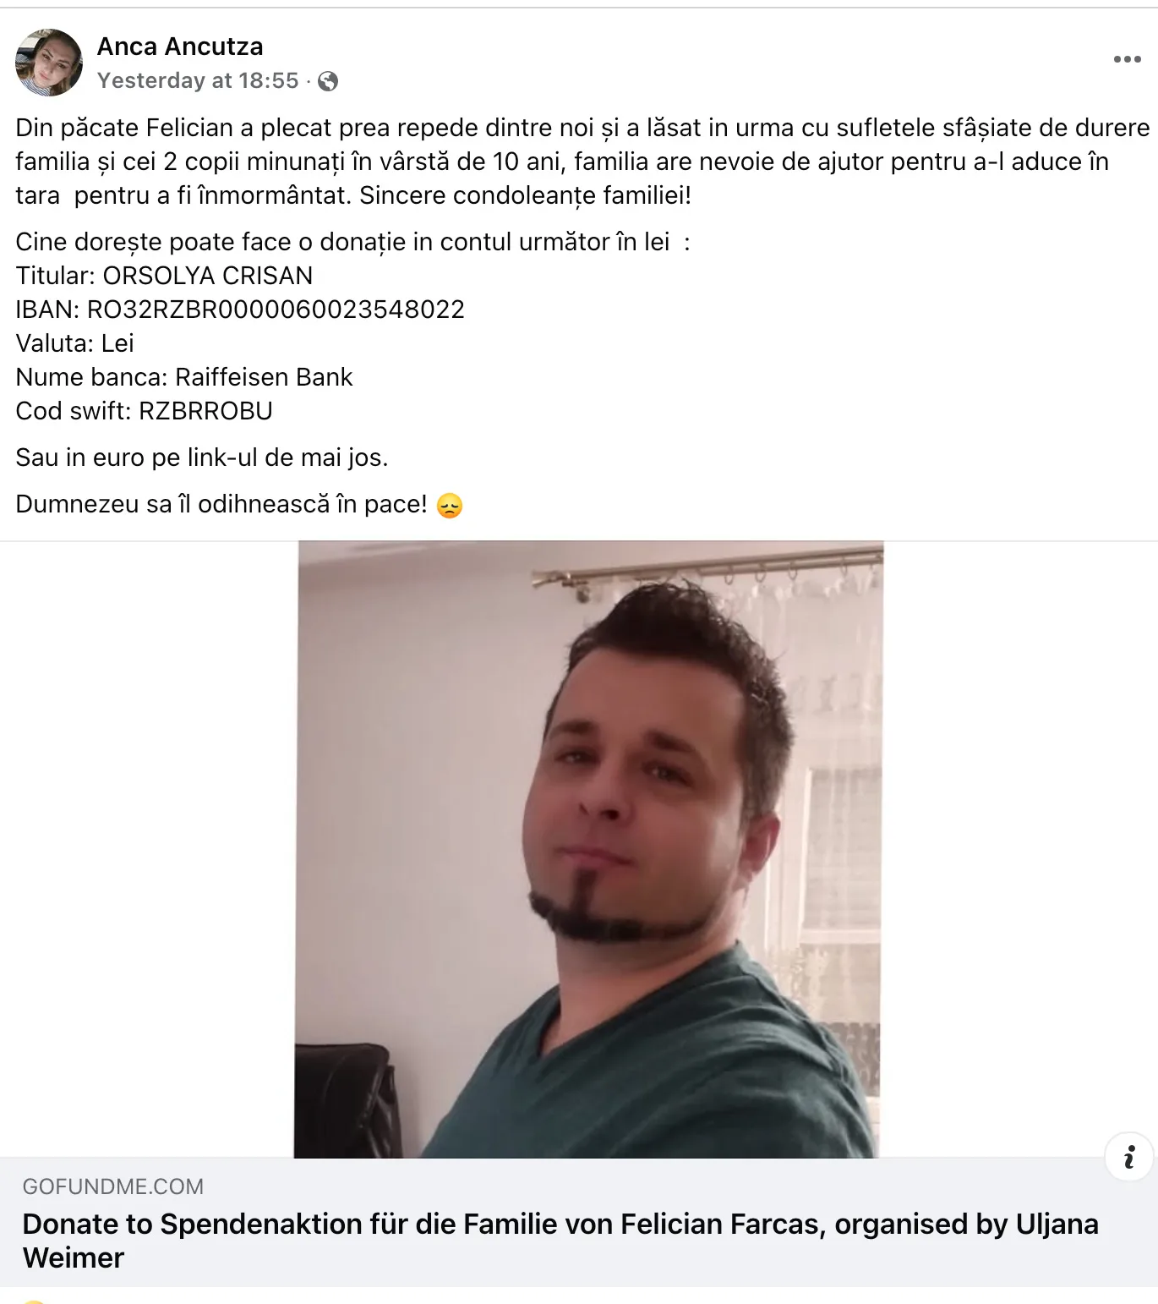Screen dimensions: 1158x1304
Task: Click the IBAN account number text
Action: click(x=276, y=310)
